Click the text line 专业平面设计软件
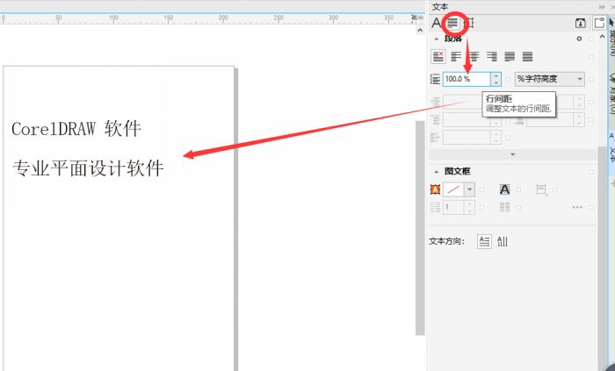The width and height of the screenshot is (615, 371). [x=88, y=168]
